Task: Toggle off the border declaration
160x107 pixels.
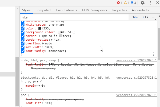Action: pyautogui.click(x=23, y=36)
